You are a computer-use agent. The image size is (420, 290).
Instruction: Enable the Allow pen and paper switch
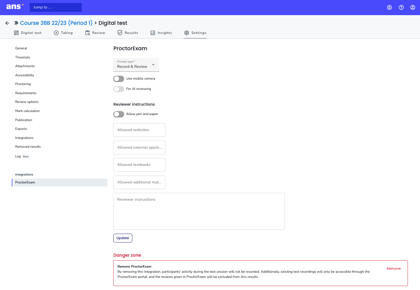(119, 114)
